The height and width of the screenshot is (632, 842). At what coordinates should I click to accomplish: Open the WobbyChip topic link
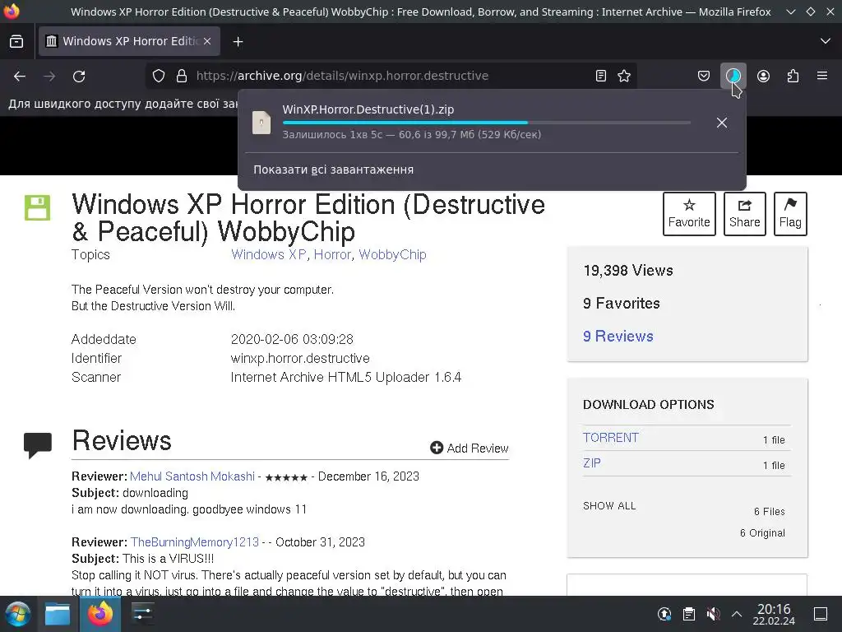point(392,255)
